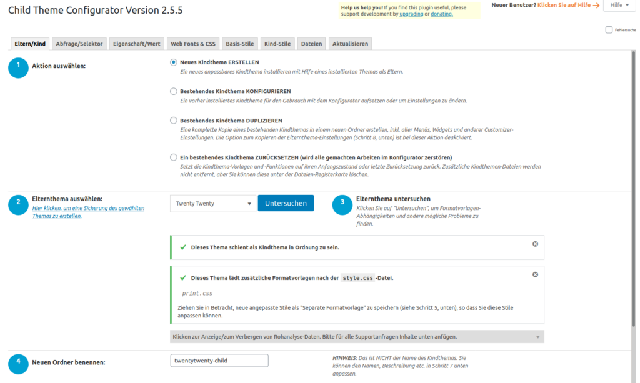Switch to the Eltern/Kind tab

click(x=30, y=44)
